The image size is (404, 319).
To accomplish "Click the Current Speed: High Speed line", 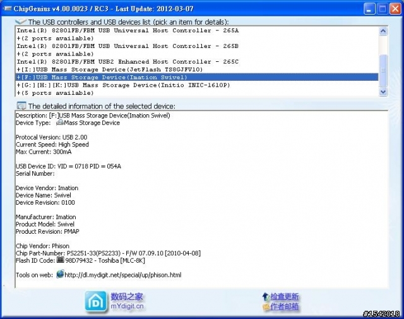I will click(52, 145).
